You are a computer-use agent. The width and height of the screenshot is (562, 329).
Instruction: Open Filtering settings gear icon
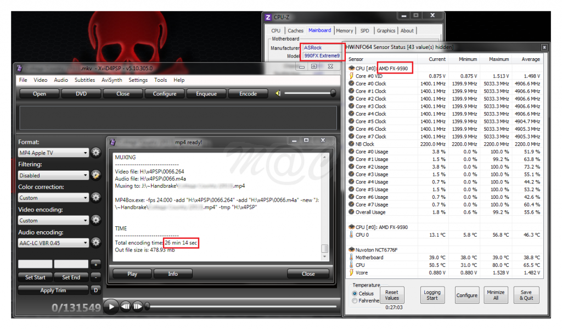[x=95, y=175]
